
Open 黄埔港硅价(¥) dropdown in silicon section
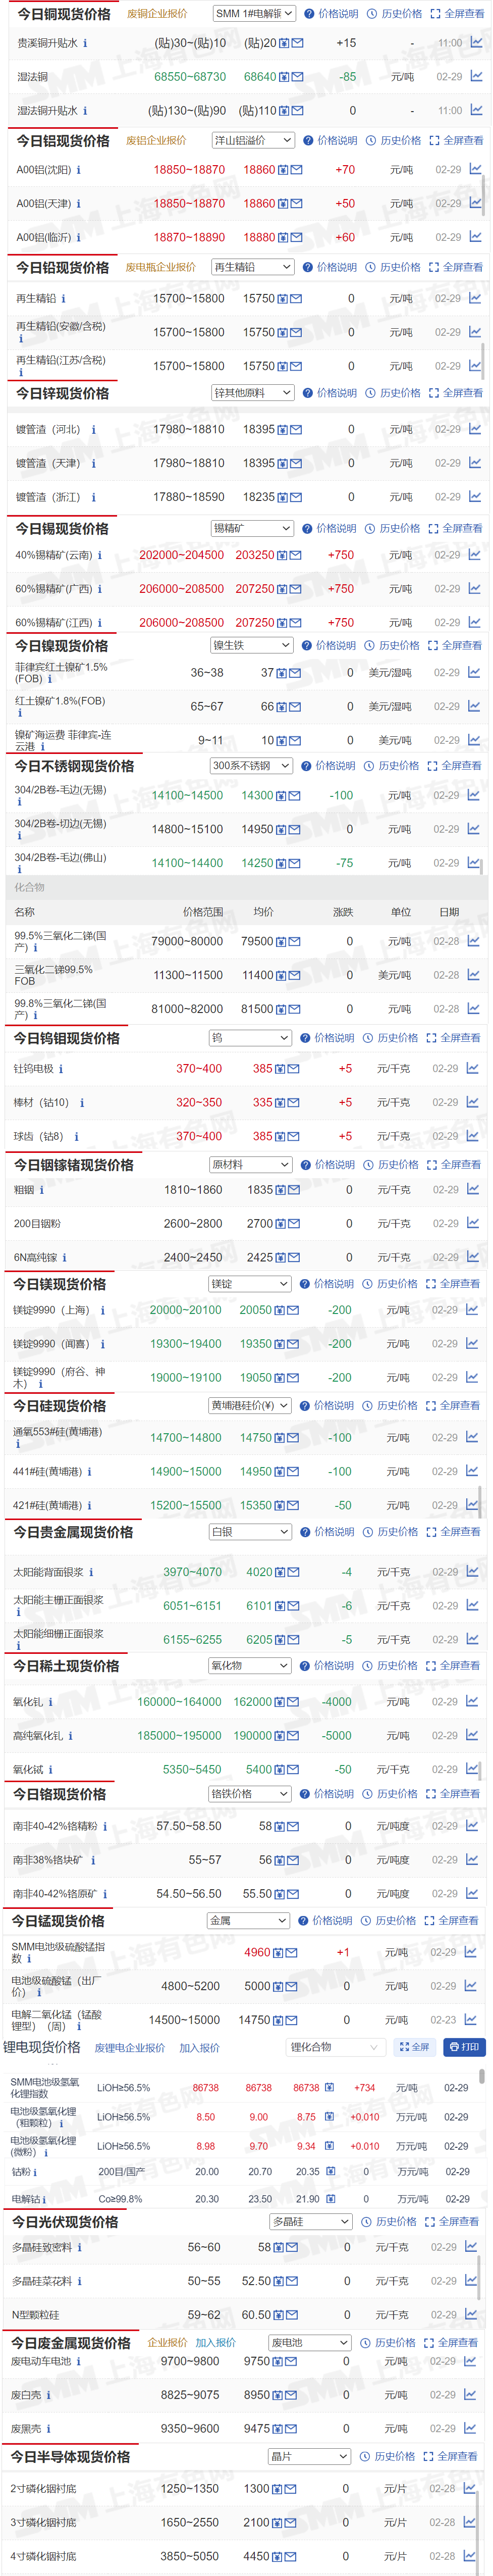coord(250,1405)
